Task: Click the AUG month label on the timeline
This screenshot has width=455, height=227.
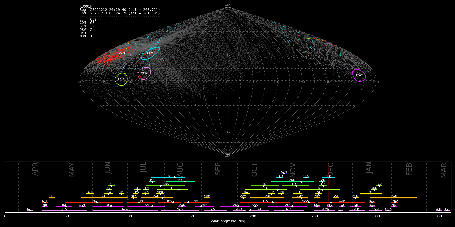Action: pos(180,169)
